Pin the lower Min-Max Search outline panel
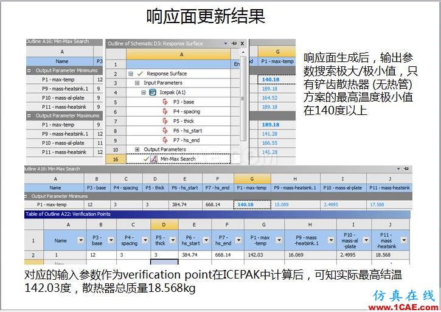 pyautogui.click(x=406, y=168)
